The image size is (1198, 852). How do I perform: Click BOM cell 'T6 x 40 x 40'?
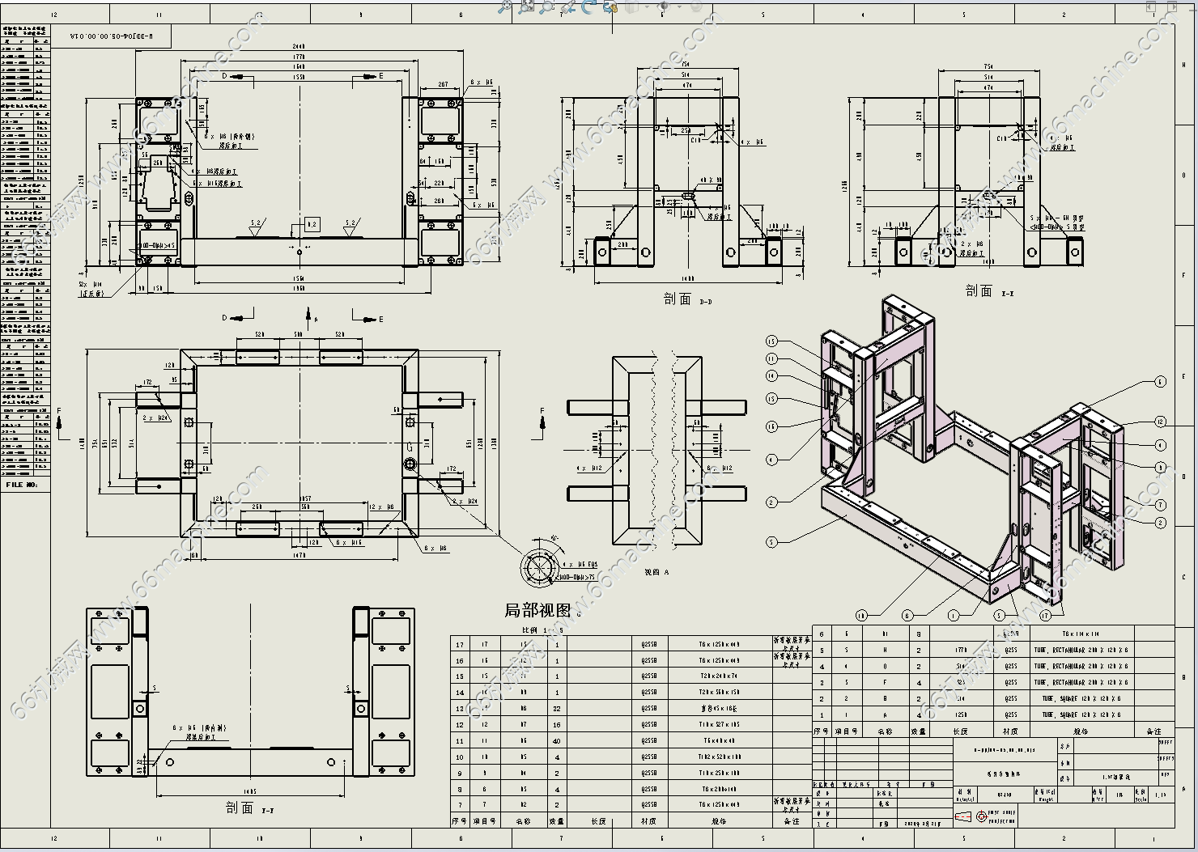point(719,741)
